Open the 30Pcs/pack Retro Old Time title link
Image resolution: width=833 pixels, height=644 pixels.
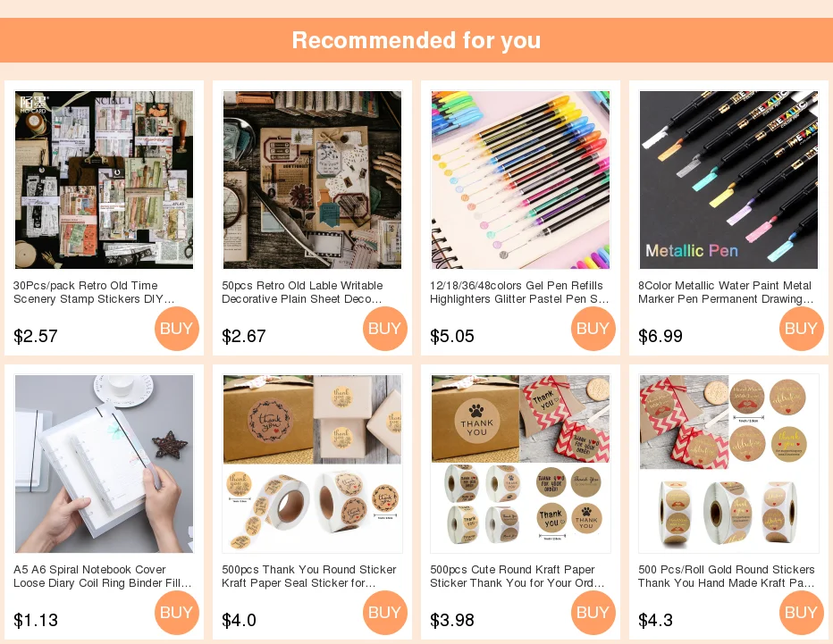(x=94, y=292)
